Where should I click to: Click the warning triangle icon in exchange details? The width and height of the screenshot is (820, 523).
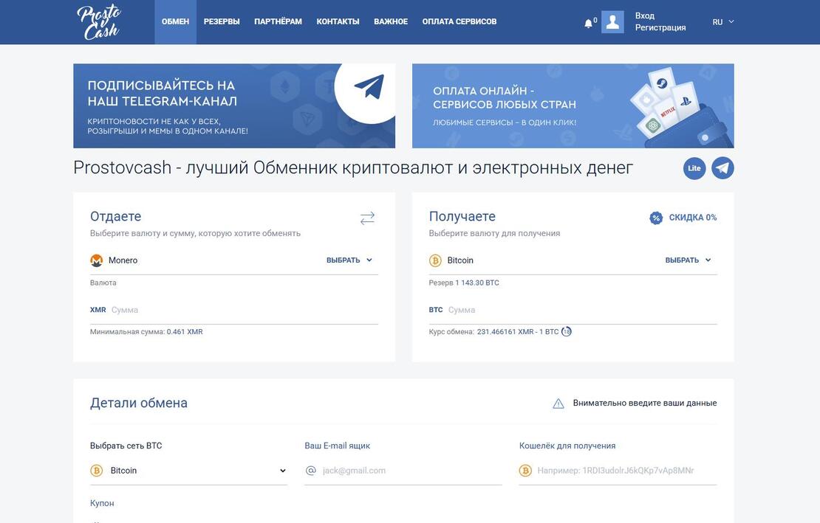pyautogui.click(x=558, y=403)
